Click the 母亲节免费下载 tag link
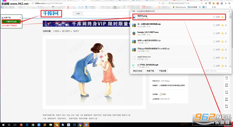The width and height of the screenshot is (233, 127). click(x=49, y=115)
